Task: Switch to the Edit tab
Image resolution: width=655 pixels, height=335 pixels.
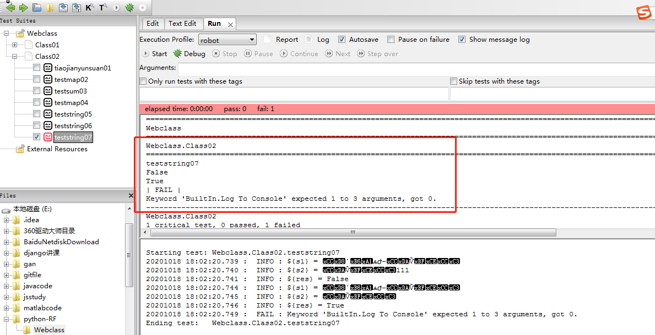Action: coord(153,23)
